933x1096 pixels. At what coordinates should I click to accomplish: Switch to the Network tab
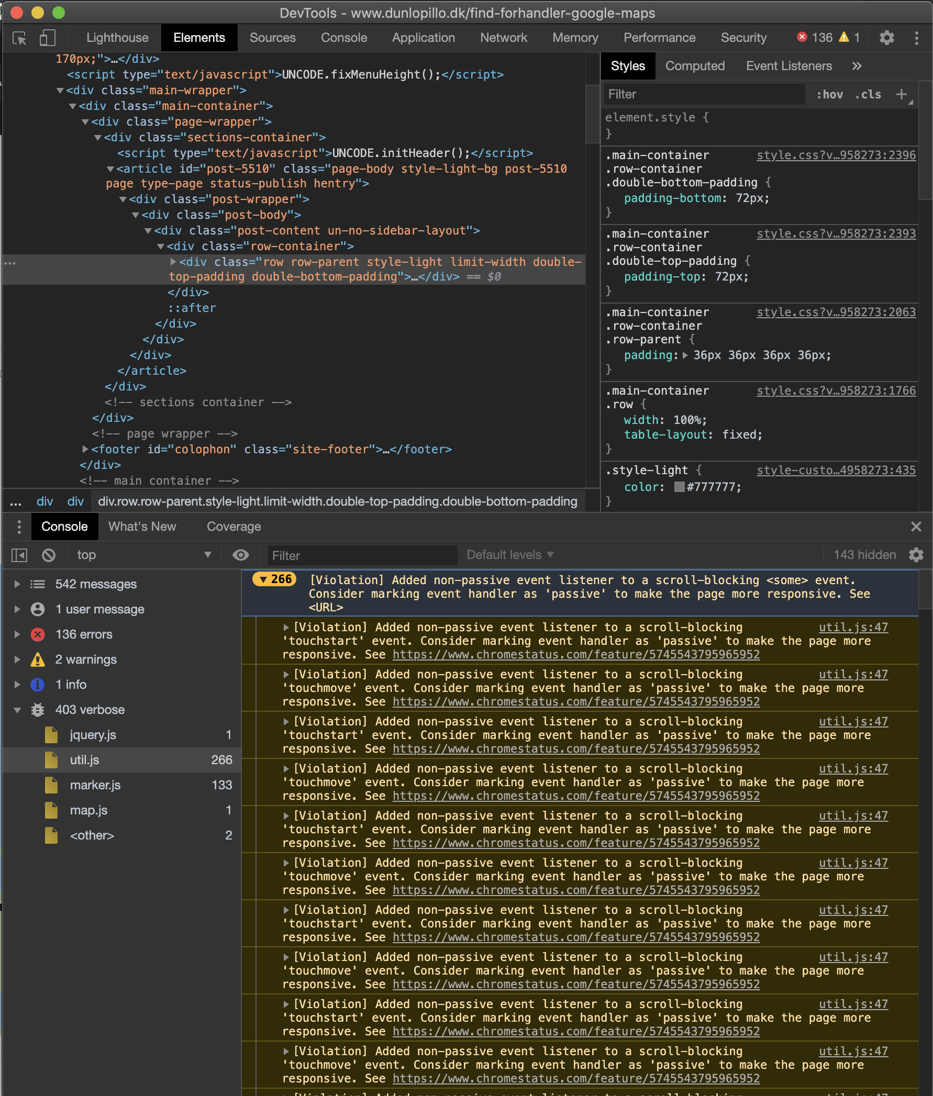pyautogui.click(x=504, y=38)
